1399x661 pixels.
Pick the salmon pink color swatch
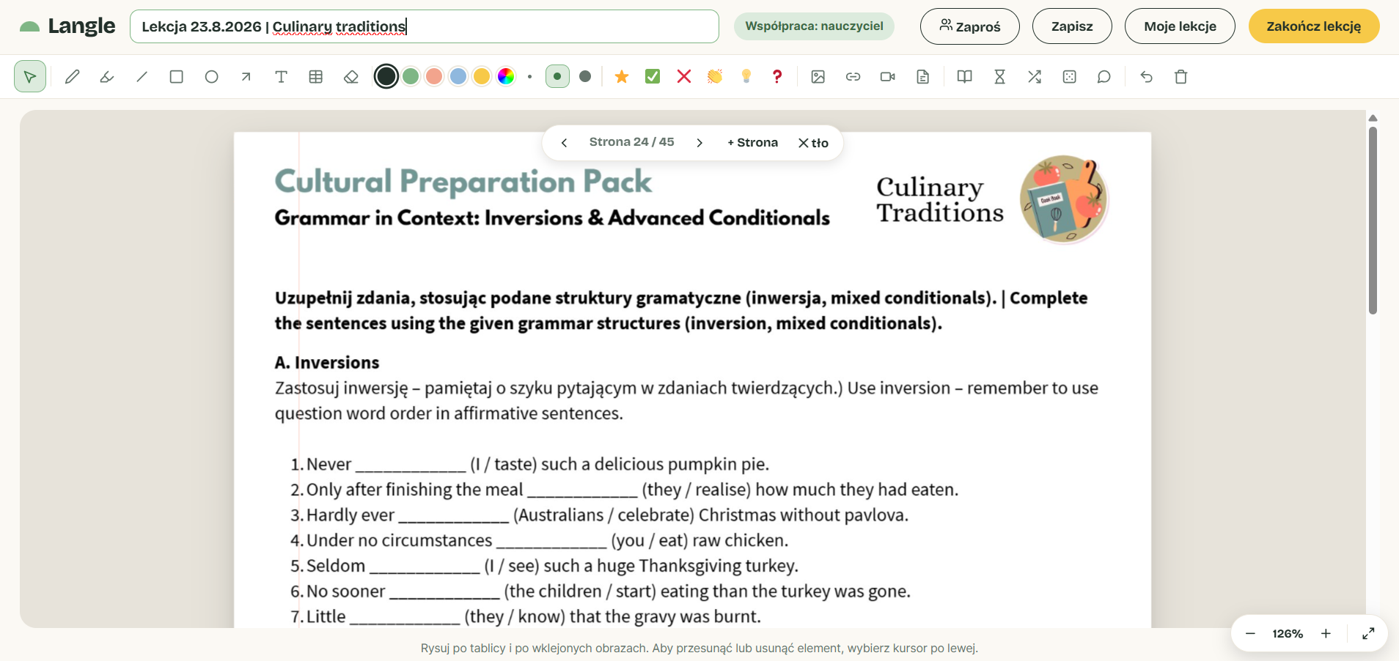tap(434, 76)
